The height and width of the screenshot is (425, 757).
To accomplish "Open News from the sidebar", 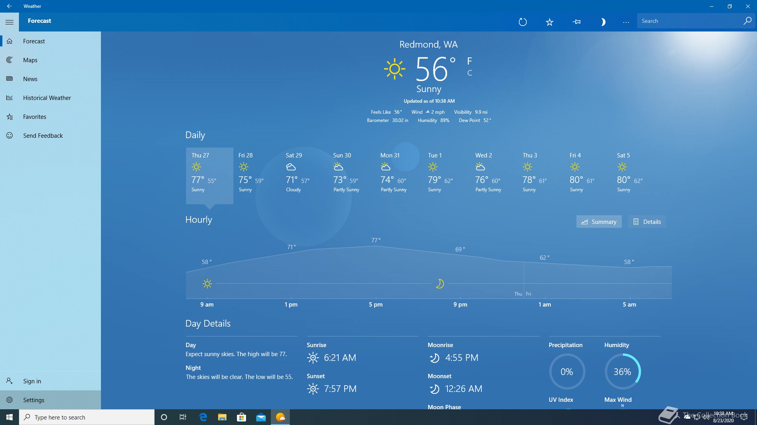I will point(50,79).
